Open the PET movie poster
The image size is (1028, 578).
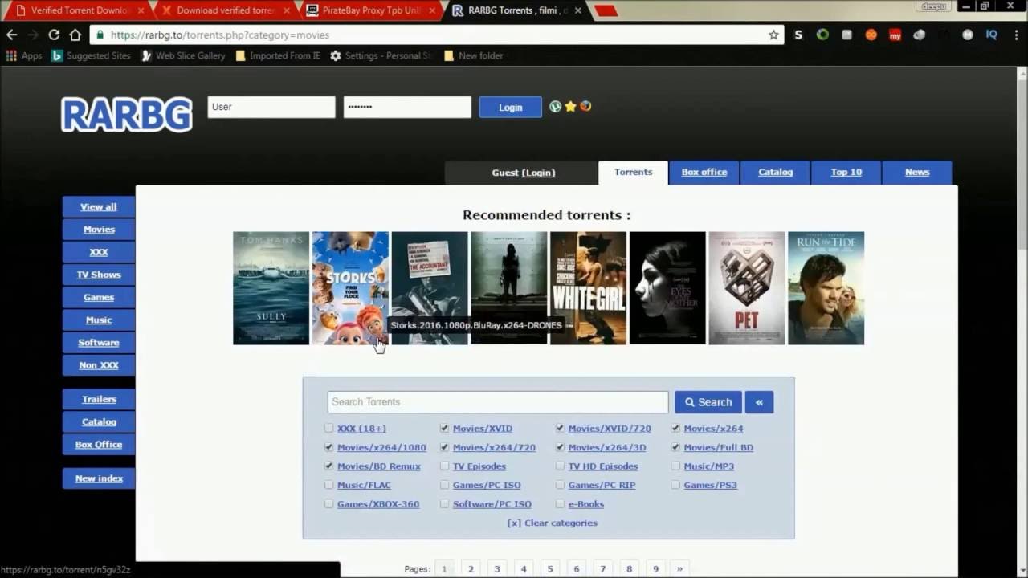point(746,288)
